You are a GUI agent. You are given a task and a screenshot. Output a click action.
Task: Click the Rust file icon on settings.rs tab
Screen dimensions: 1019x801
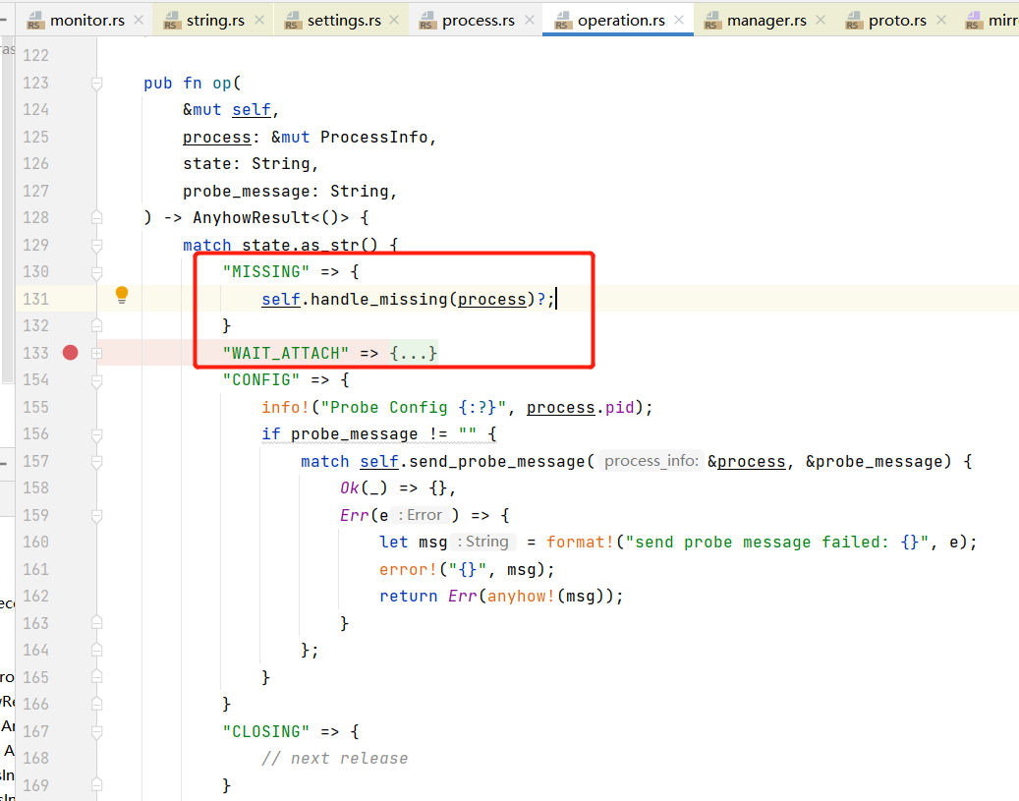[292, 19]
